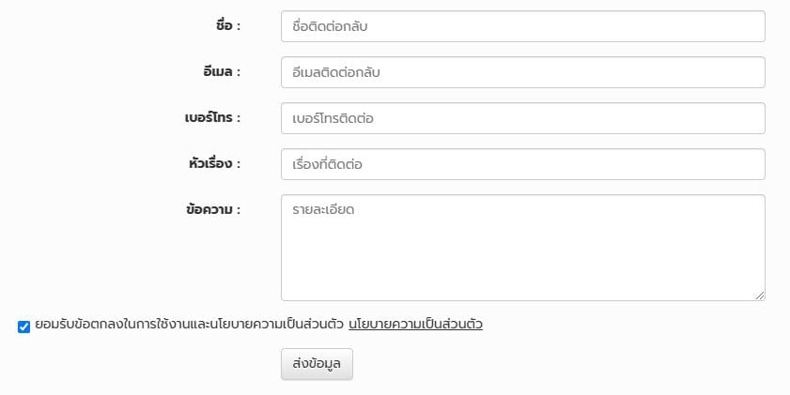Click the เรื่องที่ติดต่อ placeholder text
The height and width of the screenshot is (395, 790).
[327, 164]
